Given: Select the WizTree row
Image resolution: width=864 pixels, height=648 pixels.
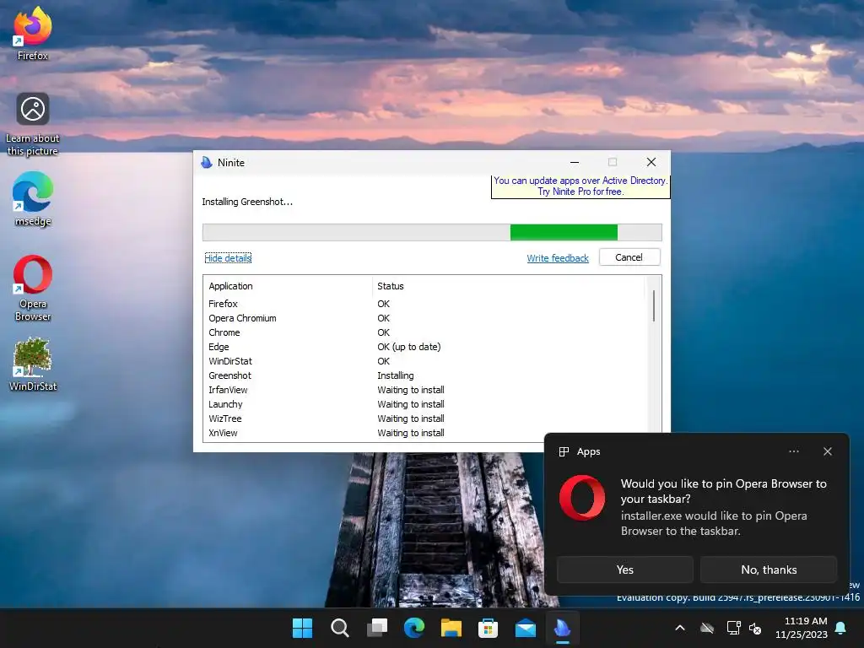Looking at the screenshot, I should tap(424, 418).
